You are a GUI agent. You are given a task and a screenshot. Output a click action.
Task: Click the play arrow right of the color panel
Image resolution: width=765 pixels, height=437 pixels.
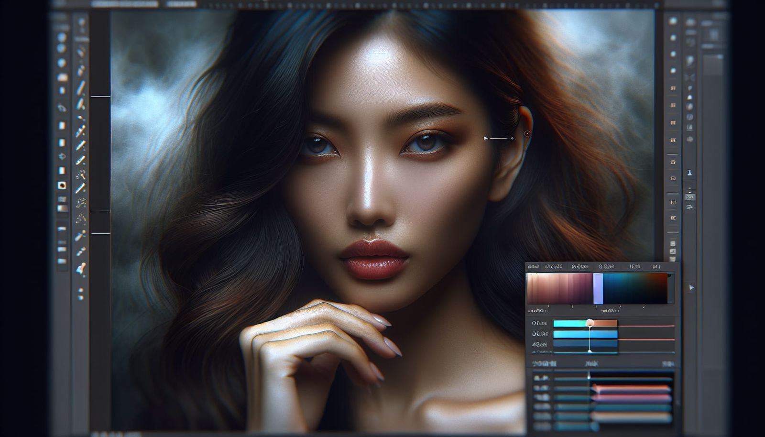coord(691,287)
